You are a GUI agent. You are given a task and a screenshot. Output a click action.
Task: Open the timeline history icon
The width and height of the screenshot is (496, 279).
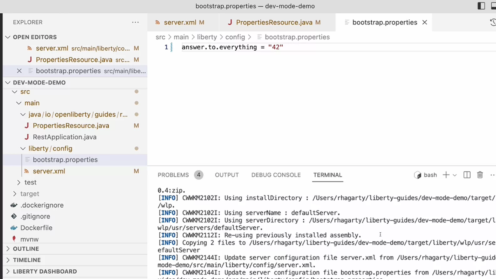pyautogui.click(x=493, y=22)
